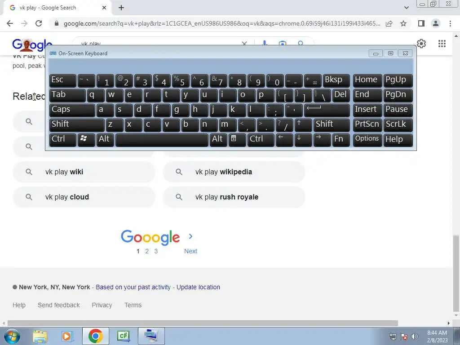The width and height of the screenshot is (460, 345).
Task: Click the Next results link
Action: point(190,251)
